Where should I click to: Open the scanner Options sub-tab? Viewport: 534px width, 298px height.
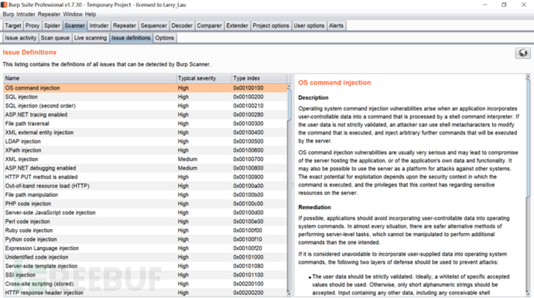[x=165, y=38]
